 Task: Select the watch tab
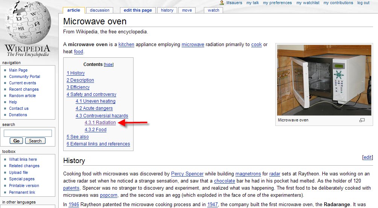(213, 10)
